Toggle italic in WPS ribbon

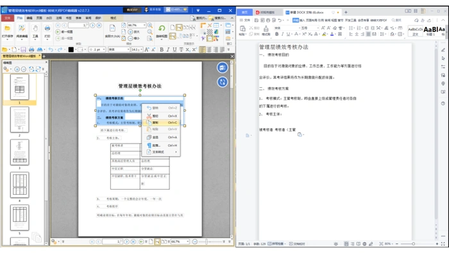pos(283,34)
